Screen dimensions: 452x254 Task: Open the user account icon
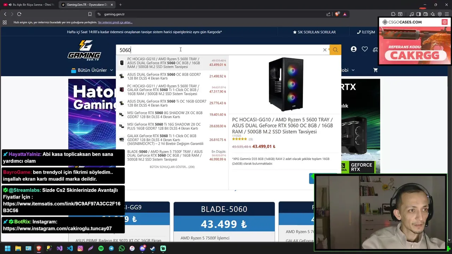353,49
